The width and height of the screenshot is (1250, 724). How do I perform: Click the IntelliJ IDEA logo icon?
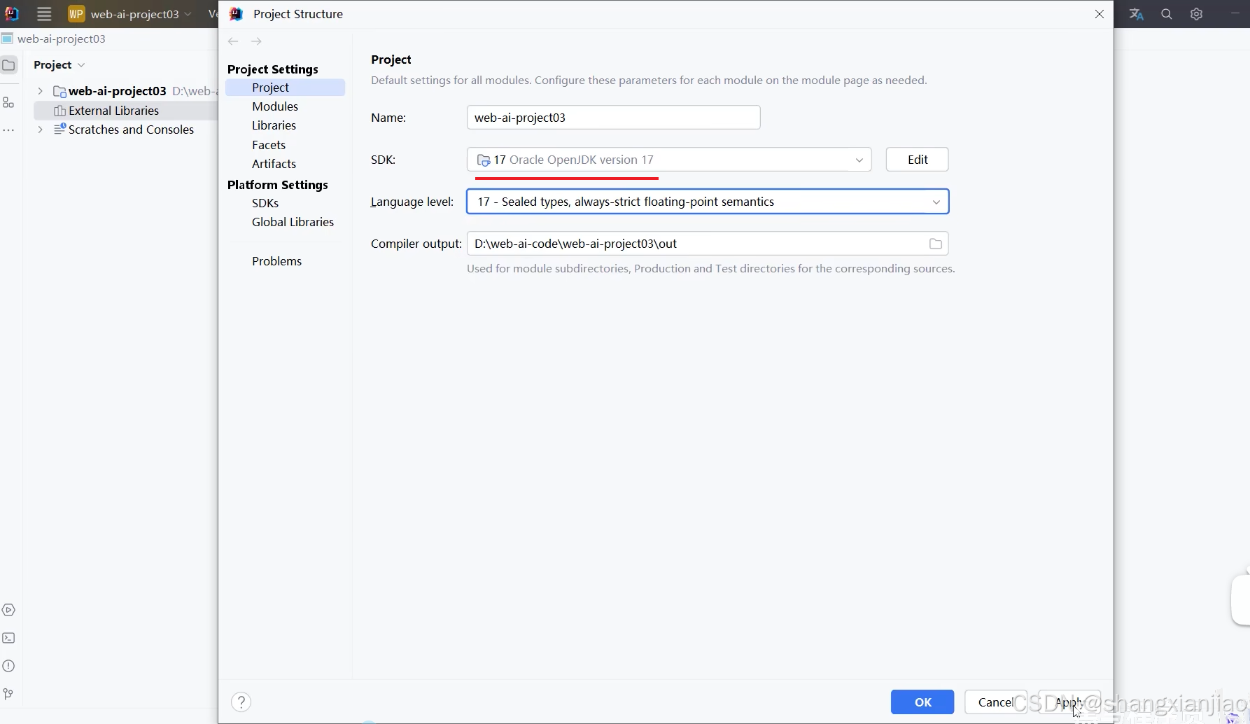12,14
